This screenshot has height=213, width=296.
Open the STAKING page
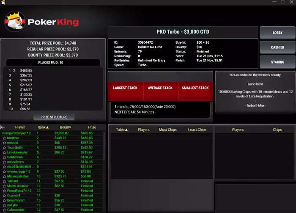[277, 62]
